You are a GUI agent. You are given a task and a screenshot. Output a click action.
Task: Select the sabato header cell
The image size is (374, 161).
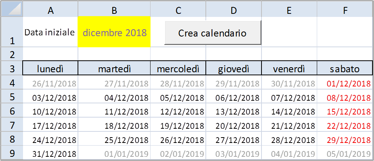[x=345, y=69]
